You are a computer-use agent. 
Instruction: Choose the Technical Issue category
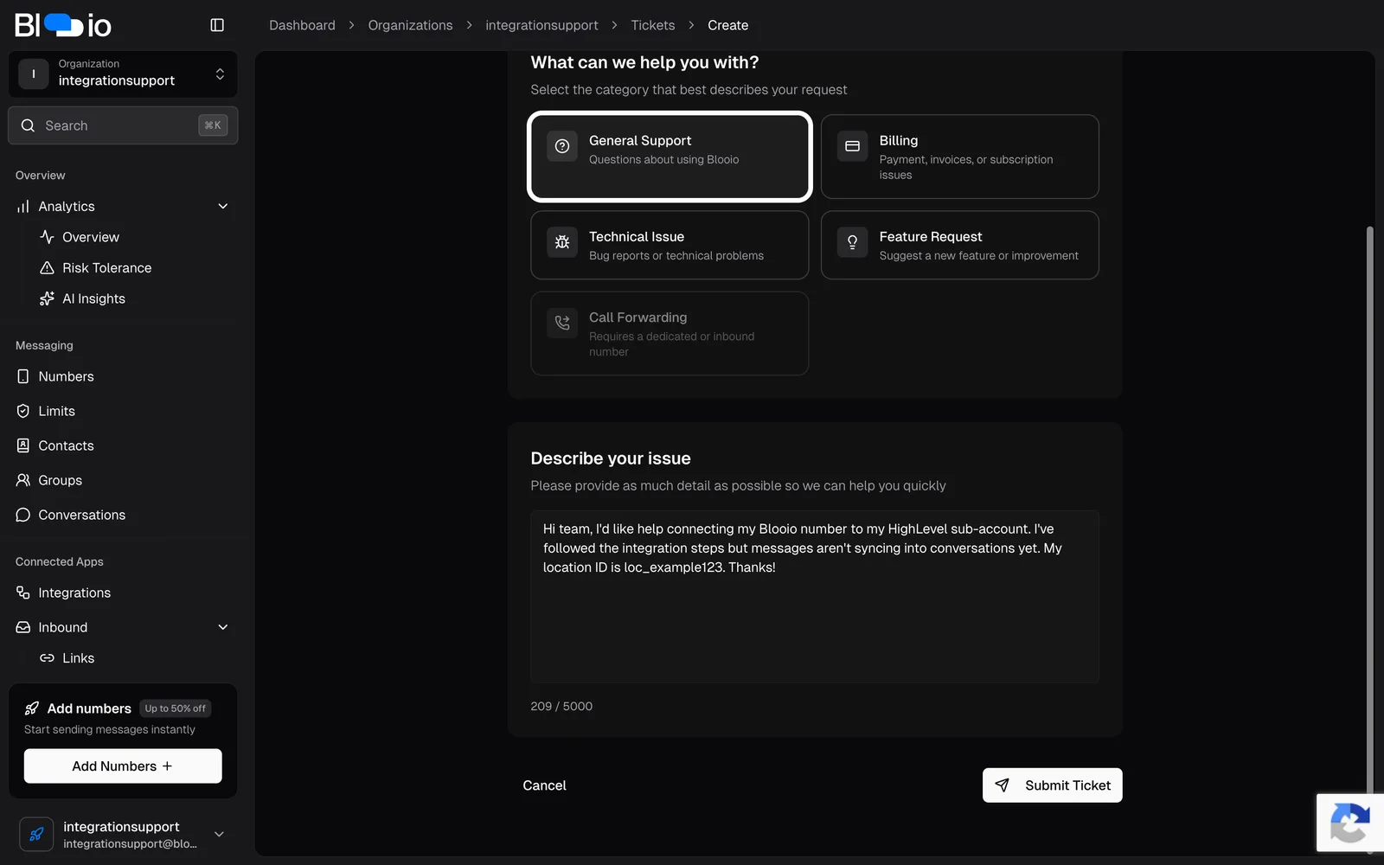click(x=670, y=245)
